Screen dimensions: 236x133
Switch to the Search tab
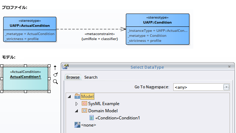coord(91,77)
